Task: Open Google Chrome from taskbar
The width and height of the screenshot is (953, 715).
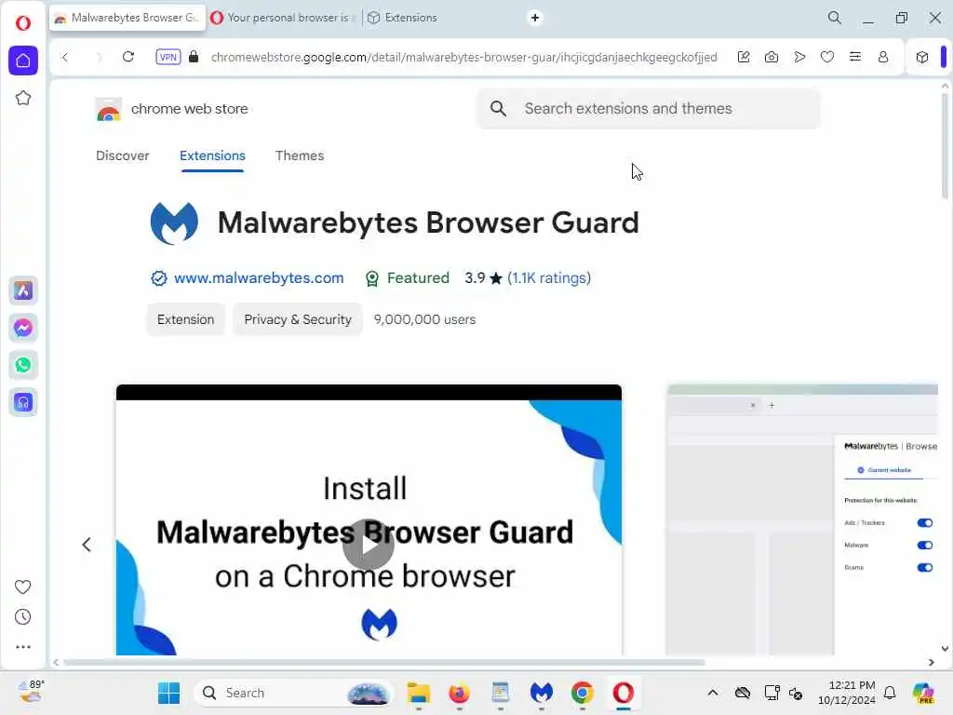Action: pos(583,693)
